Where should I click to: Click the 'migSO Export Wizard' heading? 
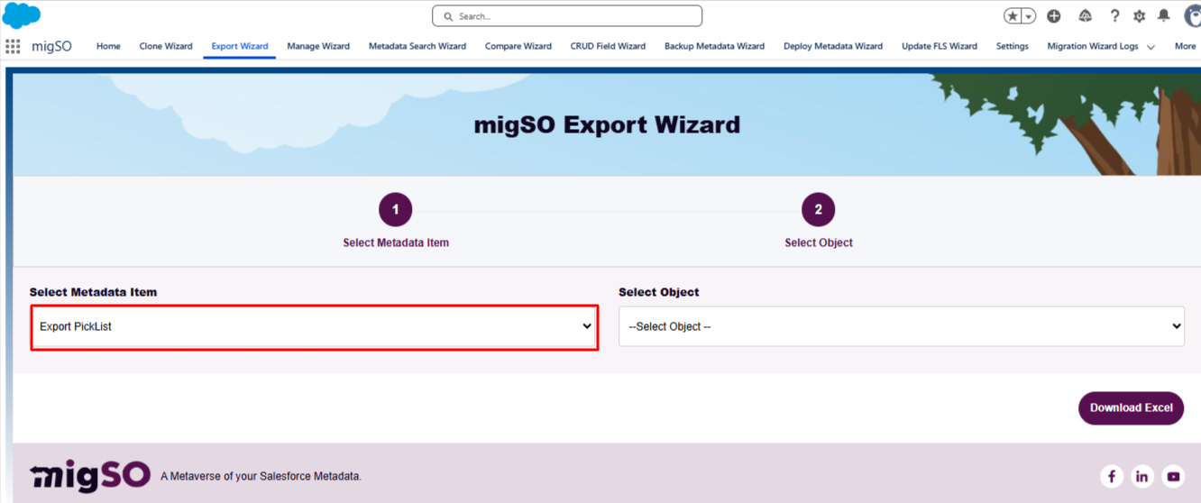(x=607, y=124)
